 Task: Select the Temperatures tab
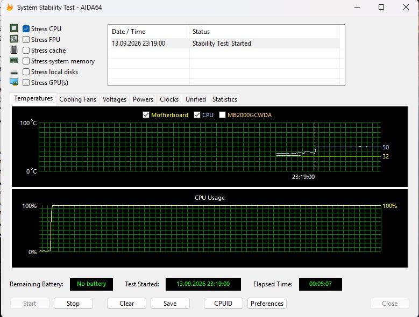33,98
